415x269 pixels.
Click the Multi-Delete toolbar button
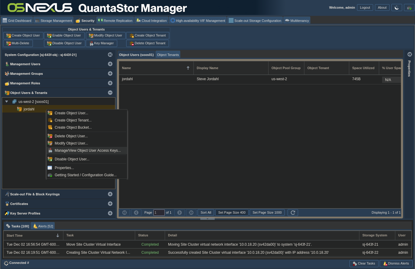click(18, 43)
